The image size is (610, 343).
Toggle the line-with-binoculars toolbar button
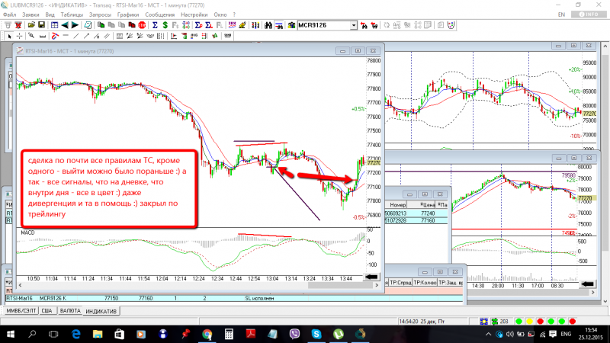click(279, 25)
